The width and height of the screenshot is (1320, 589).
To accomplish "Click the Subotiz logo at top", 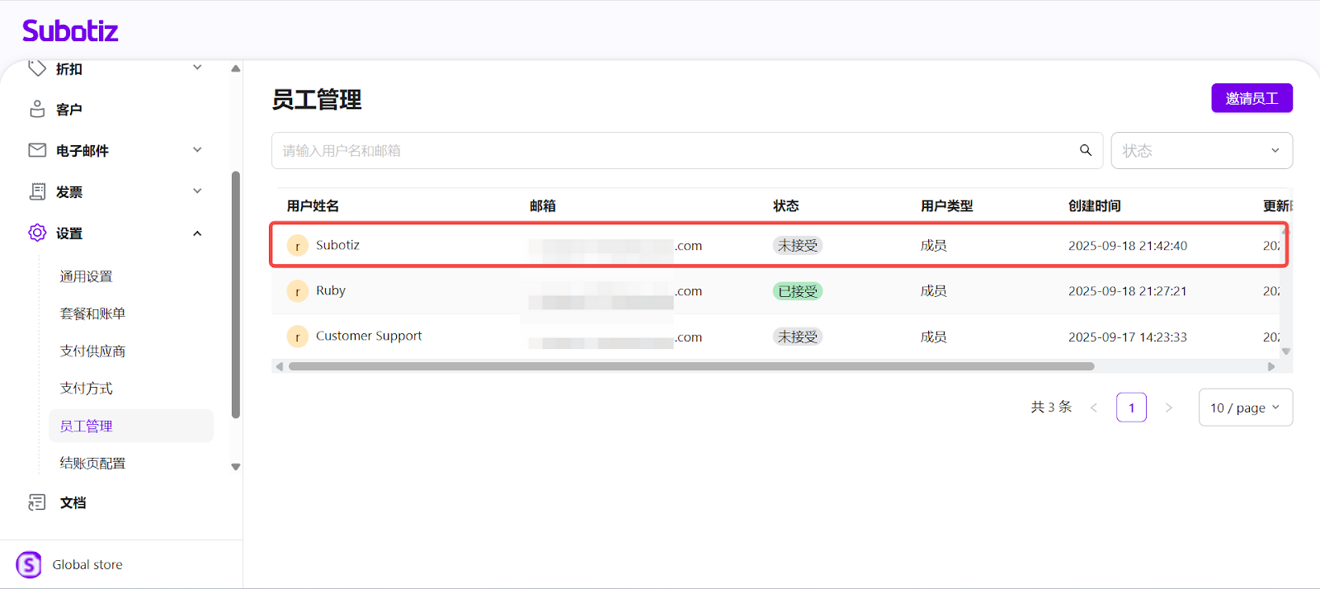I will [70, 31].
